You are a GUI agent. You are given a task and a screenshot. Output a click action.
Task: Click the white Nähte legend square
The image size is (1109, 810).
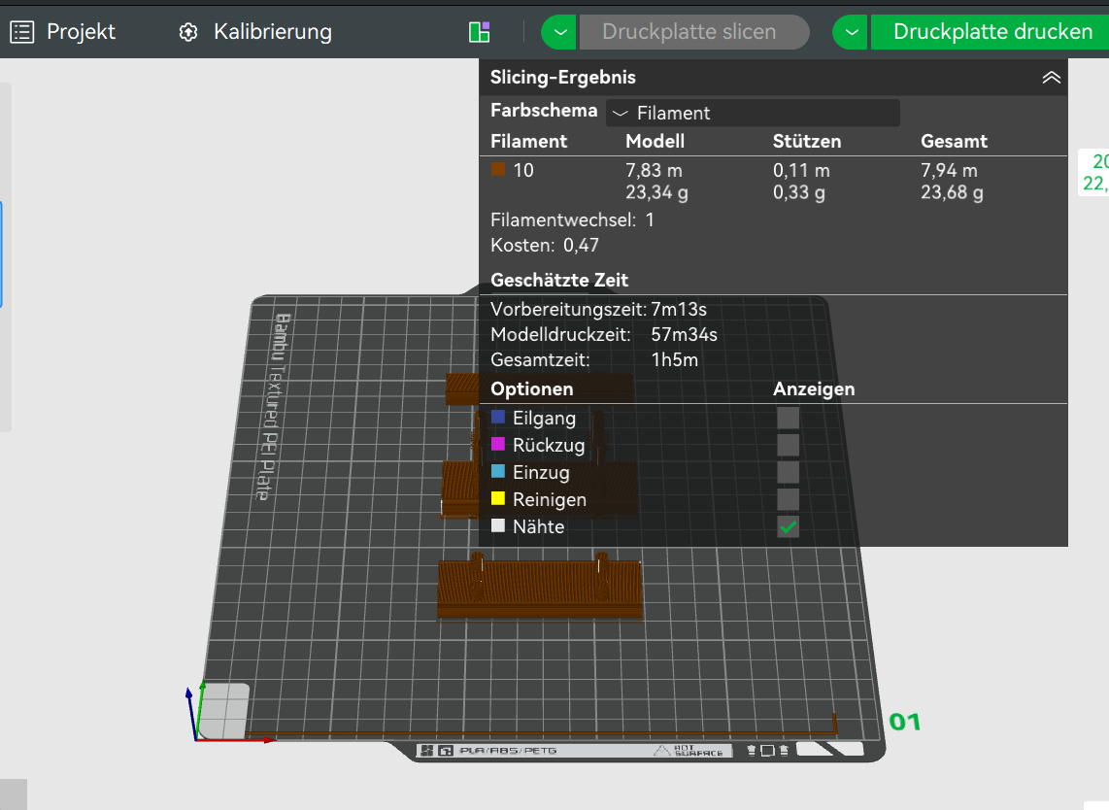[x=498, y=526]
